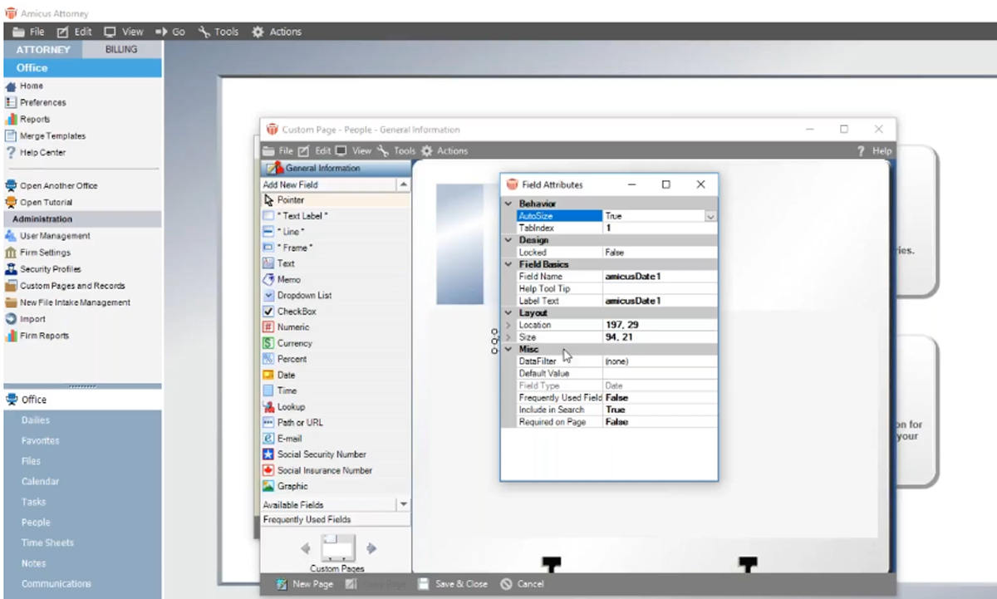Select the Numeric field type
The width and height of the screenshot is (997, 599).
(x=336, y=327)
